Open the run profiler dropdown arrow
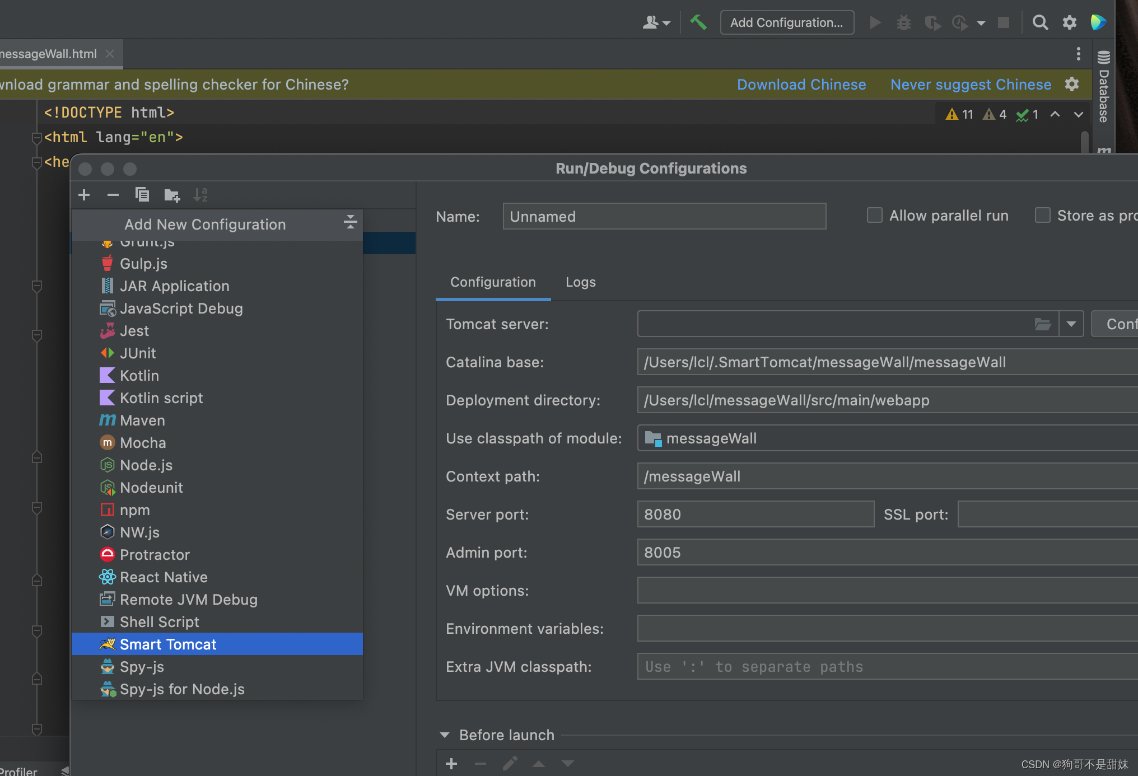1138x776 pixels. (x=981, y=24)
